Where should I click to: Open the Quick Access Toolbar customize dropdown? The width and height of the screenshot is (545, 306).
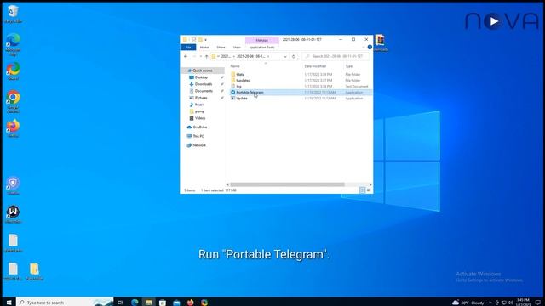click(206, 40)
